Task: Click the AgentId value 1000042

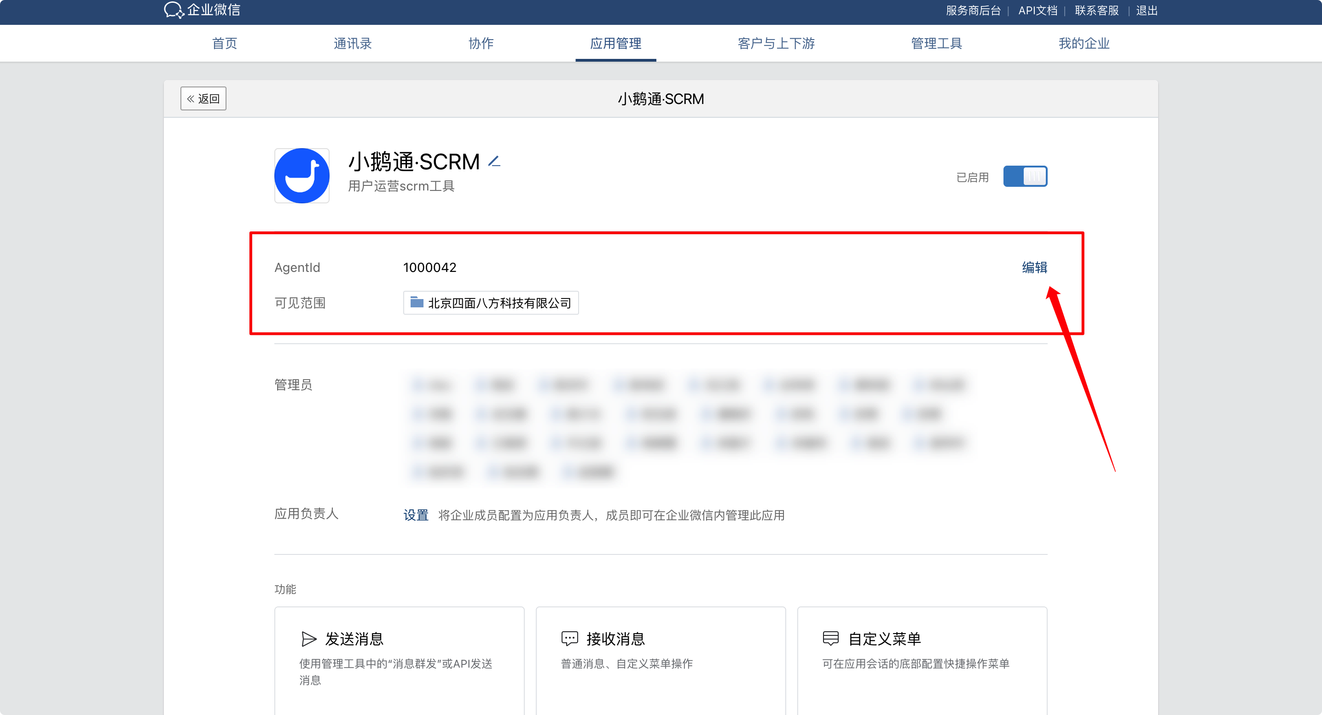Action: click(x=429, y=267)
